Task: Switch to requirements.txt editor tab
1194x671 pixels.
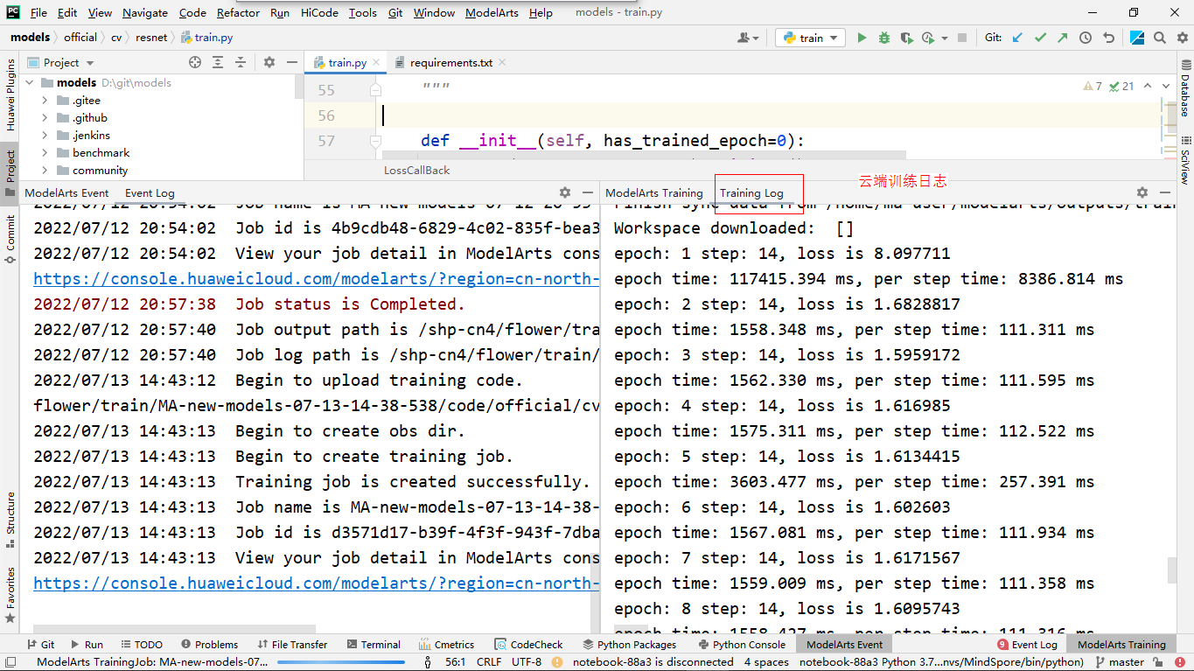Action: pyautogui.click(x=450, y=62)
